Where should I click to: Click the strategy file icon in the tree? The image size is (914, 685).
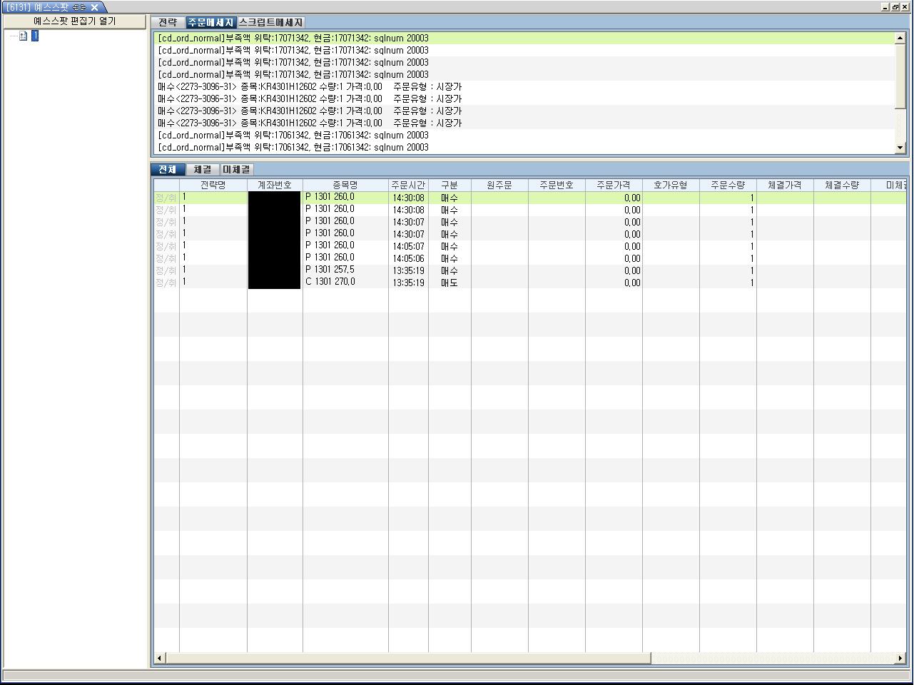(x=23, y=36)
